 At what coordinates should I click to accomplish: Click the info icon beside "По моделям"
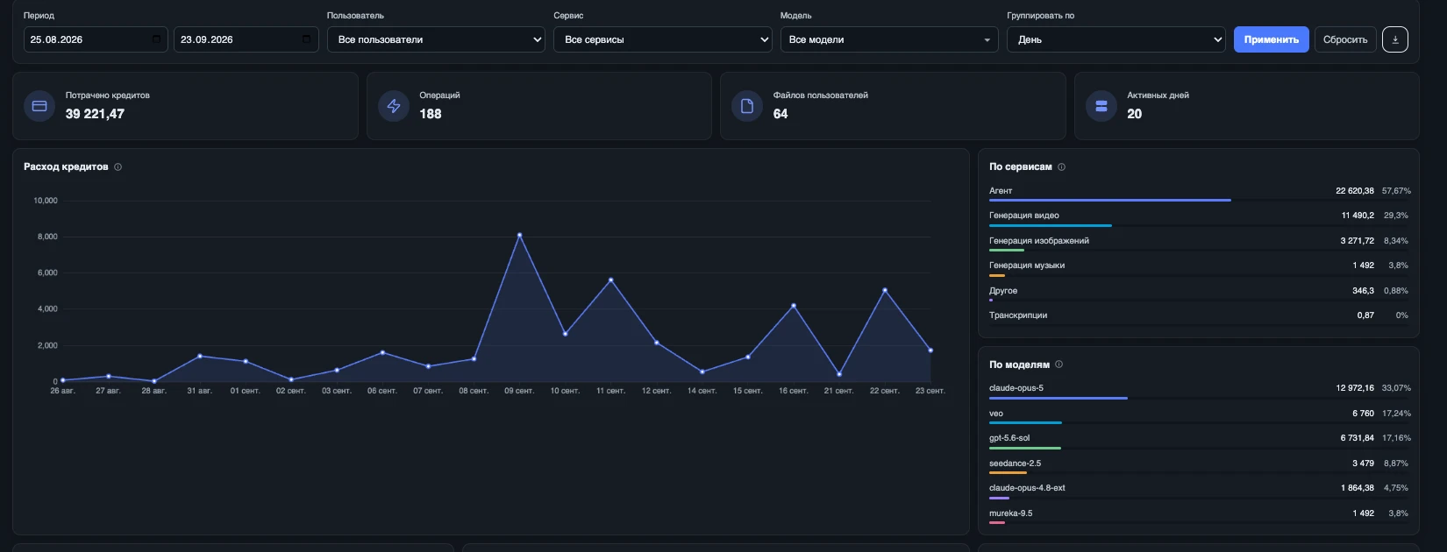pyautogui.click(x=1059, y=364)
